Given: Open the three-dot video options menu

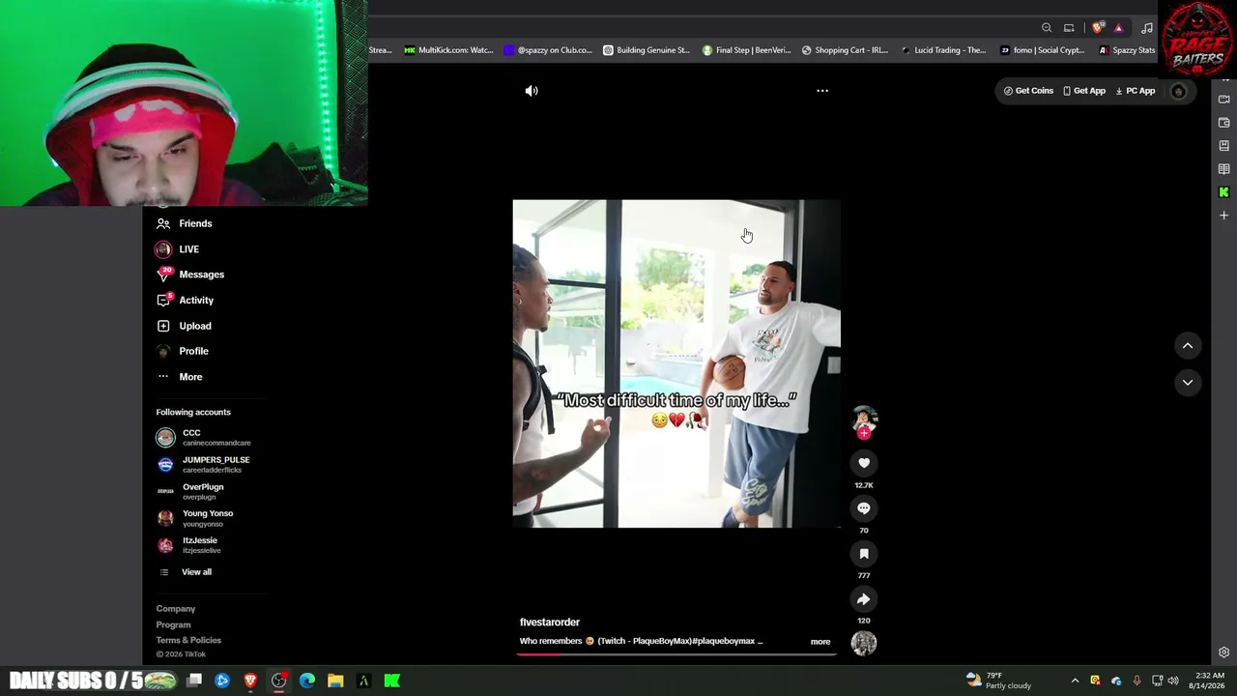Looking at the screenshot, I should tap(822, 91).
